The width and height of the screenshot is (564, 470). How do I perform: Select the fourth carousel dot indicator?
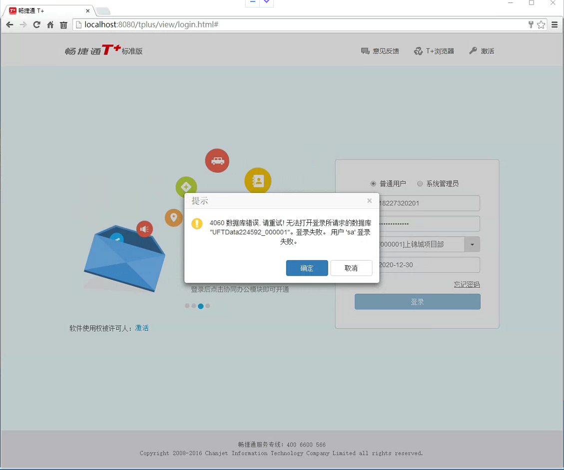coord(207,306)
